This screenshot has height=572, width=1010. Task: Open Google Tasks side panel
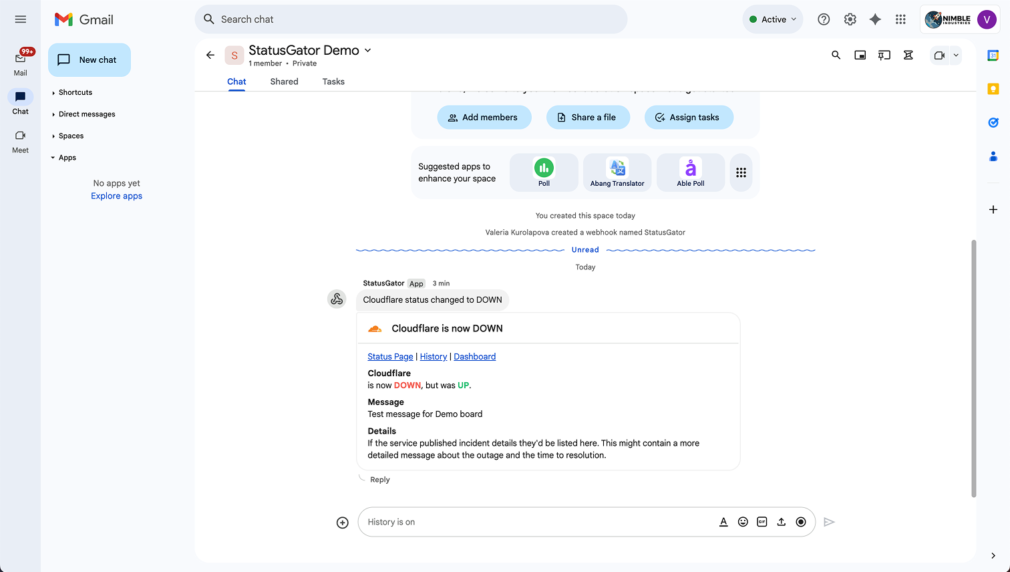click(x=993, y=122)
